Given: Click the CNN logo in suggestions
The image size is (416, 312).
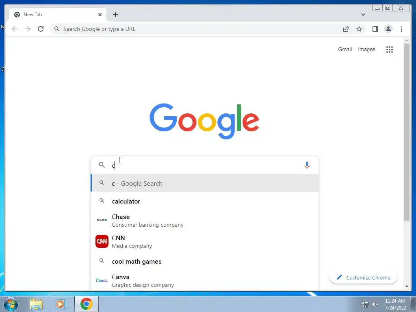Looking at the screenshot, I should [102, 241].
